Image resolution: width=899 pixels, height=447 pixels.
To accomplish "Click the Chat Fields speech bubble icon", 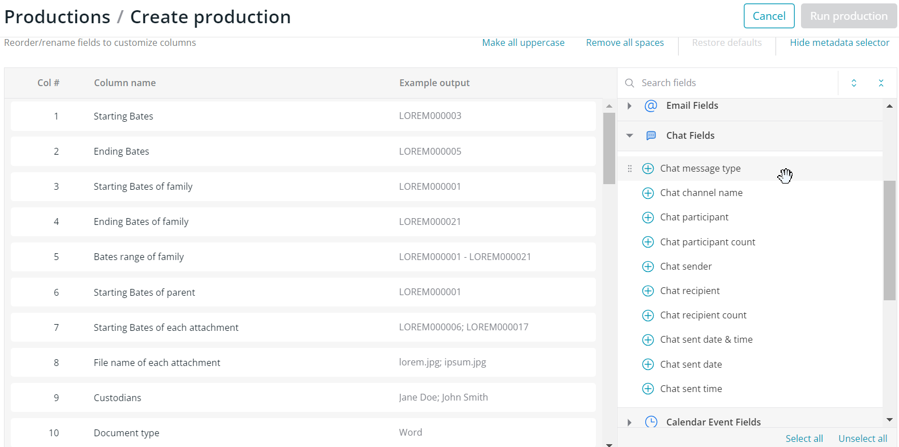I will pos(651,135).
